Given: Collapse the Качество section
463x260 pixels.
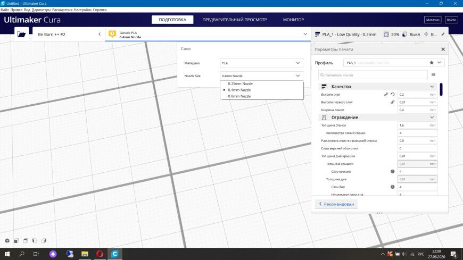Looking at the screenshot, I should tap(432, 87).
